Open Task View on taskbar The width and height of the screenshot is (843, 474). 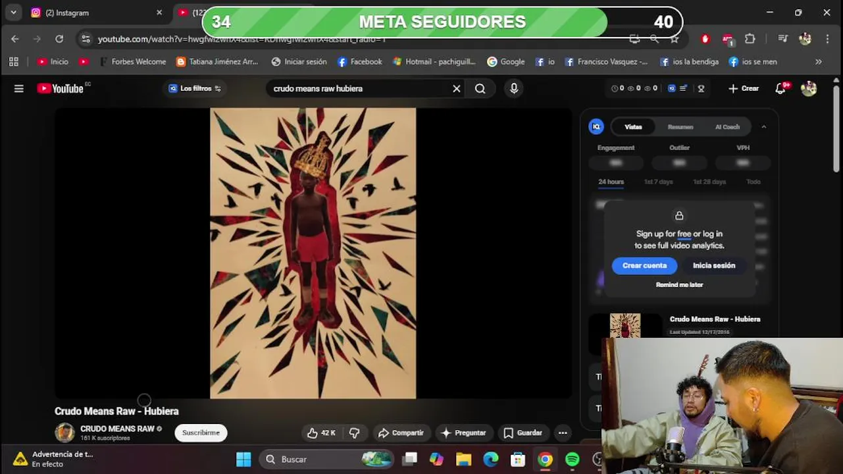410,459
